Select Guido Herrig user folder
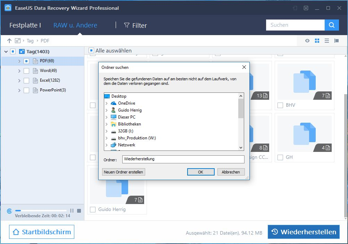 coord(130,110)
